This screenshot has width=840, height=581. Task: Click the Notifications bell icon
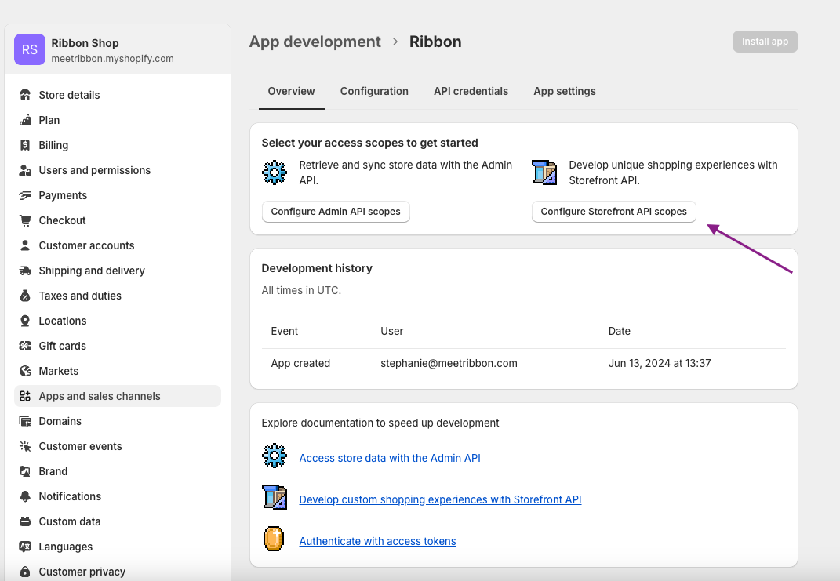pos(25,496)
